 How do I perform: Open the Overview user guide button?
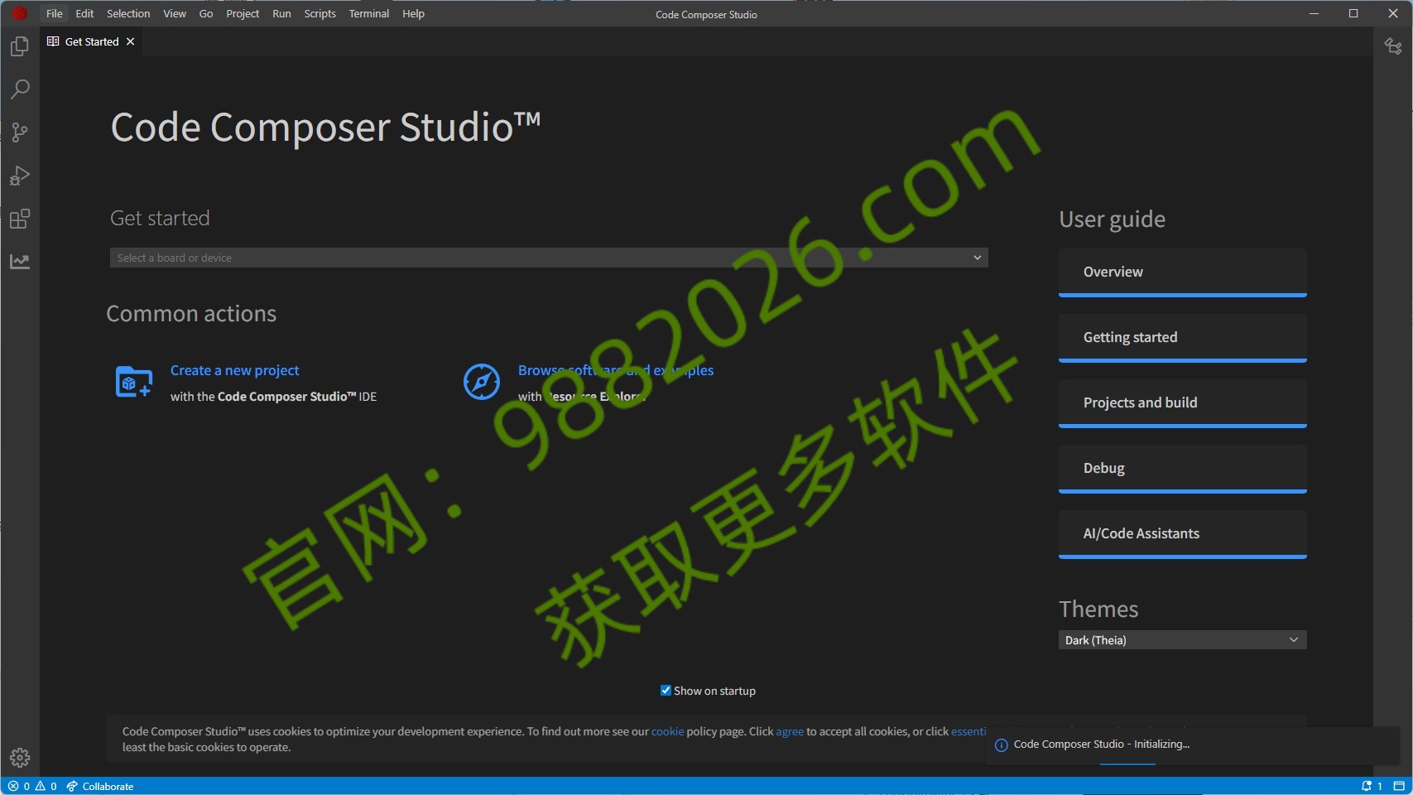click(1182, 272)
